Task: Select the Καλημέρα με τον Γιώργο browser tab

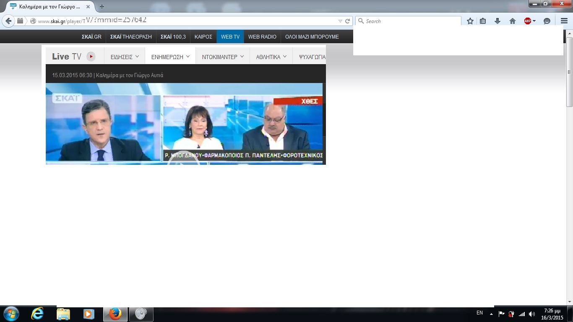Action: point(49,6)
